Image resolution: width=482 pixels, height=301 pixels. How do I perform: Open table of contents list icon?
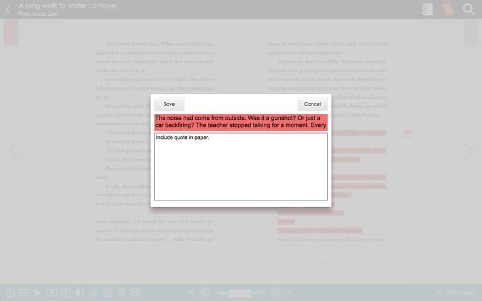(x=24, y=293)
